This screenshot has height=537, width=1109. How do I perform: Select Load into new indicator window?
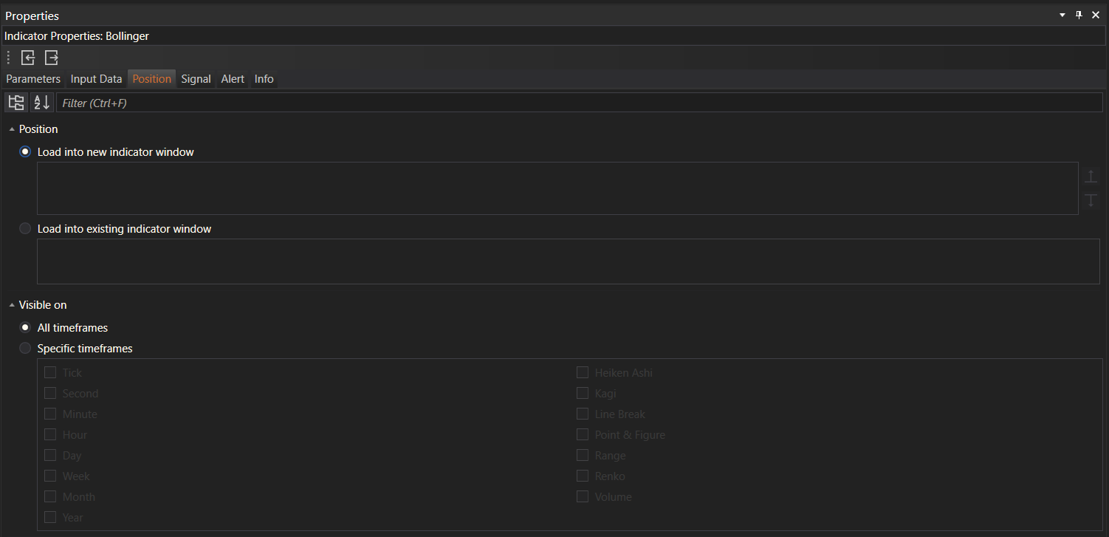click(x=25, y=151)
